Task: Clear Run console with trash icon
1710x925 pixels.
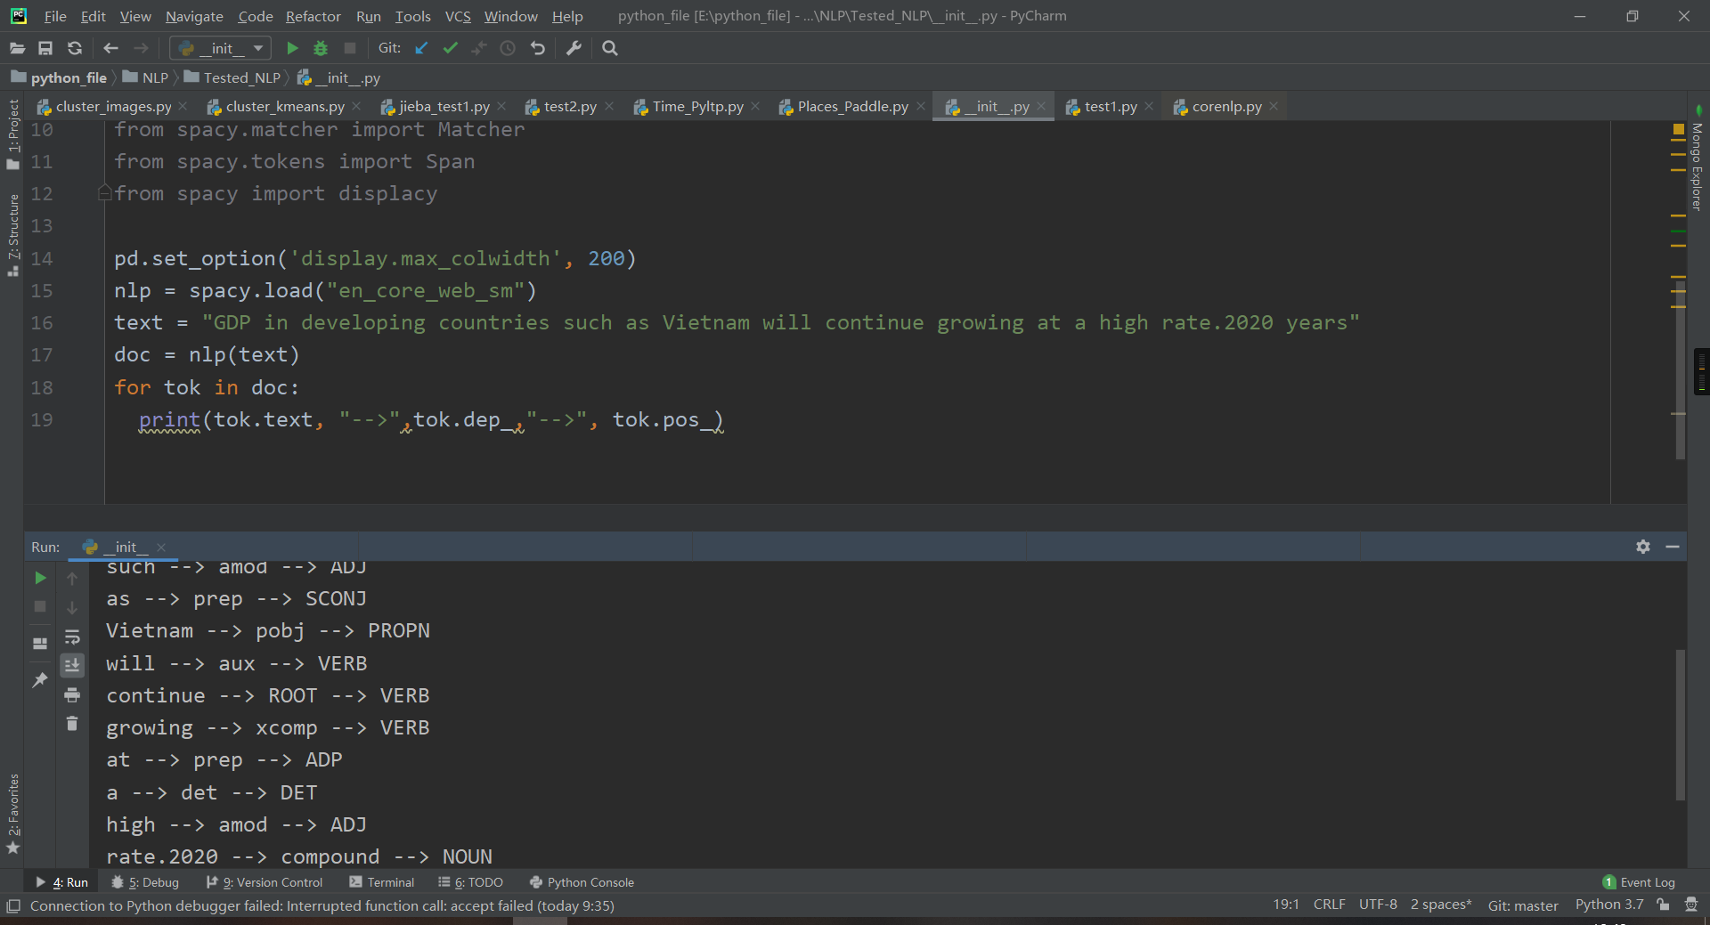Action: click(x=72, y=723)
